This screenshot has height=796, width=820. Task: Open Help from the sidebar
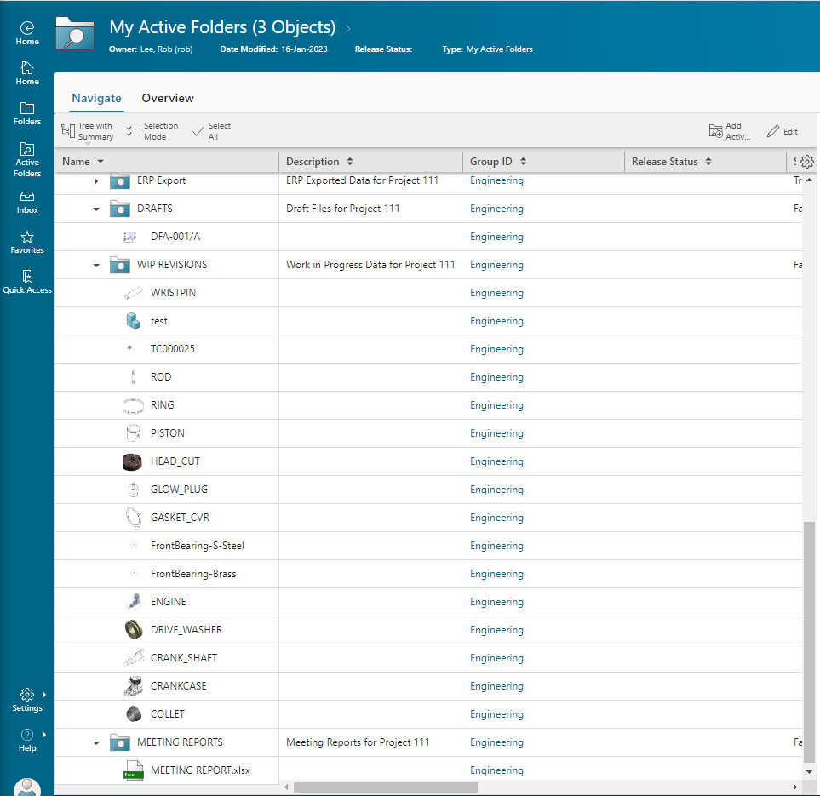coord(27,737)
